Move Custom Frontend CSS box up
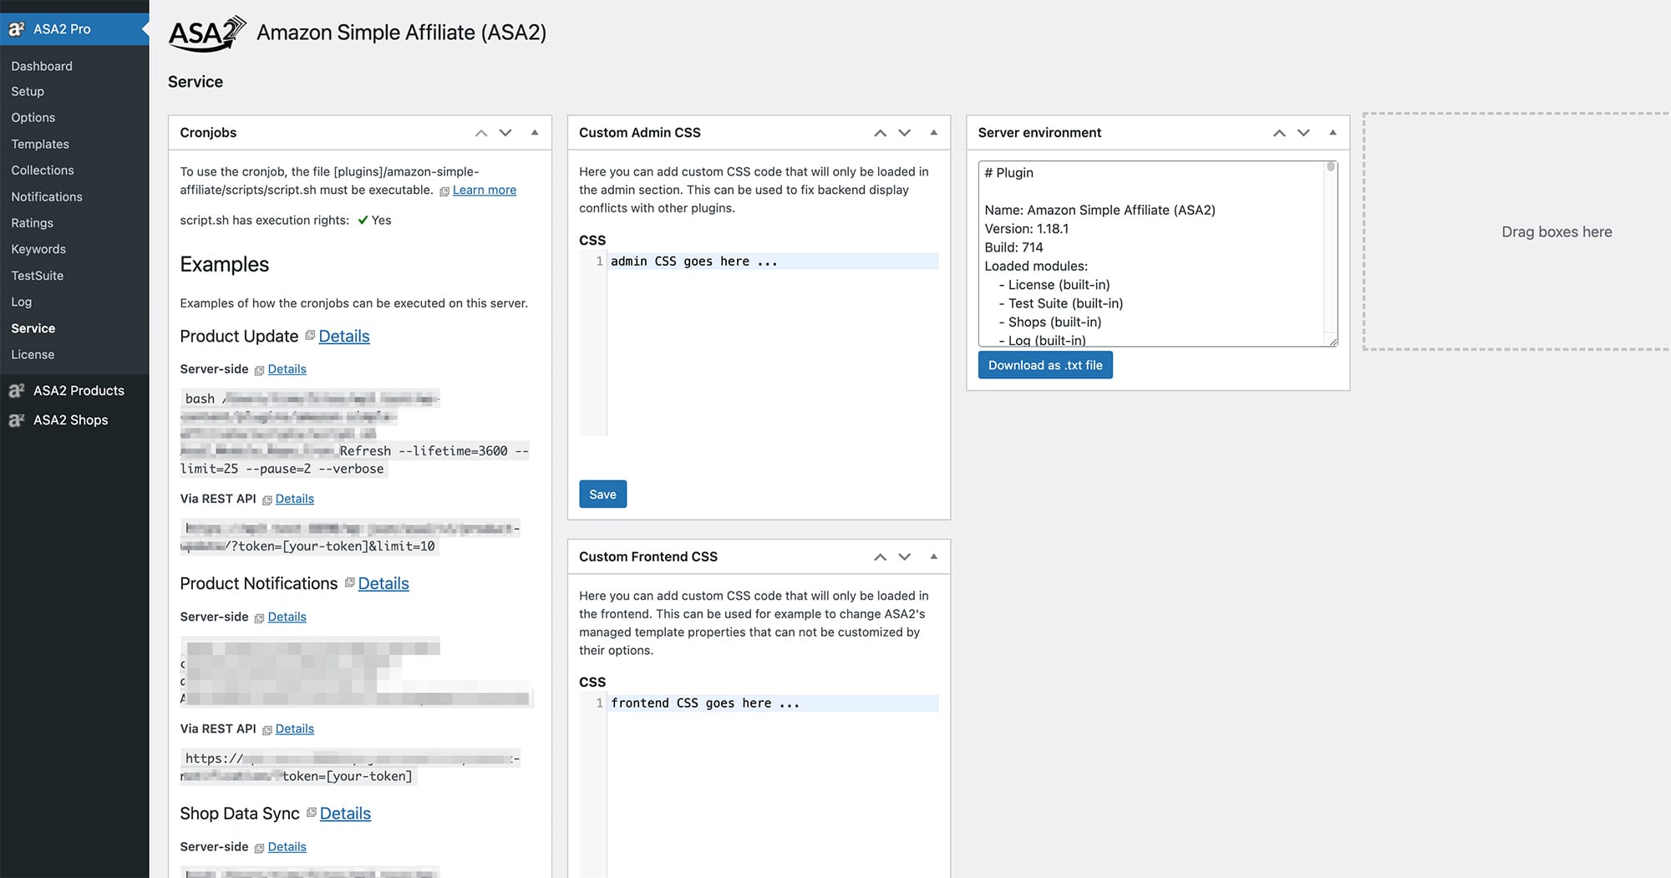The height and width of the screenshot is (878, 1671). (881, 556)
